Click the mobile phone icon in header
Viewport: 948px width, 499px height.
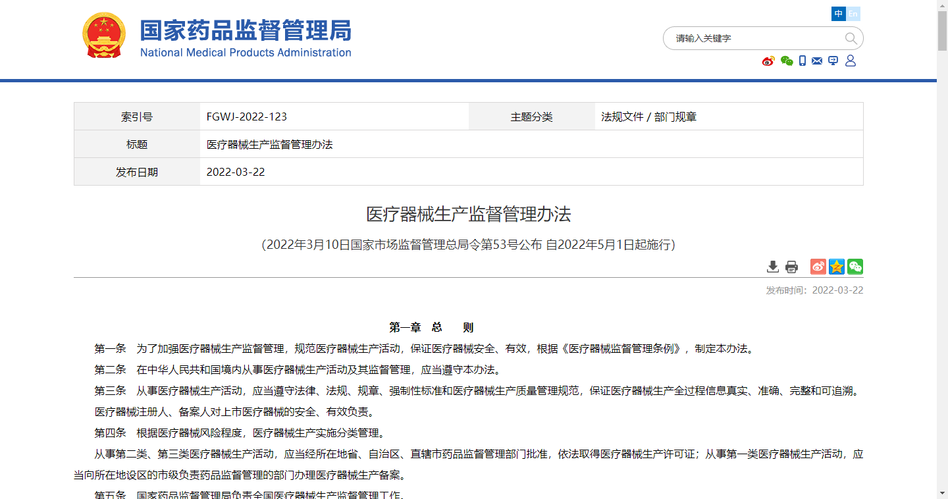(803, 61)
